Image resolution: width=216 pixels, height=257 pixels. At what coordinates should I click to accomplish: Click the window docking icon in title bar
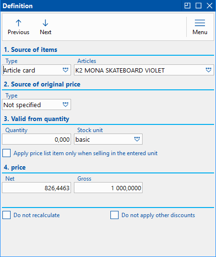187,6
